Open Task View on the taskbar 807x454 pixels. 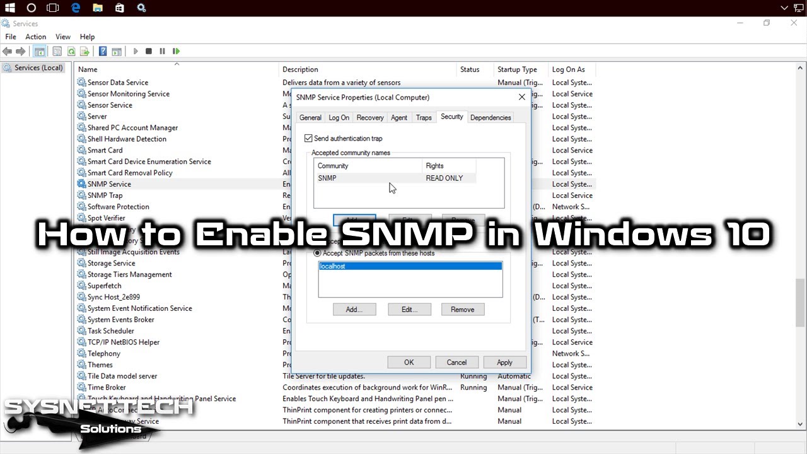pos(53,8)
